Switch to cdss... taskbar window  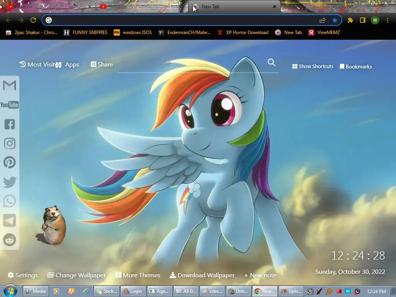pos(212,291)
